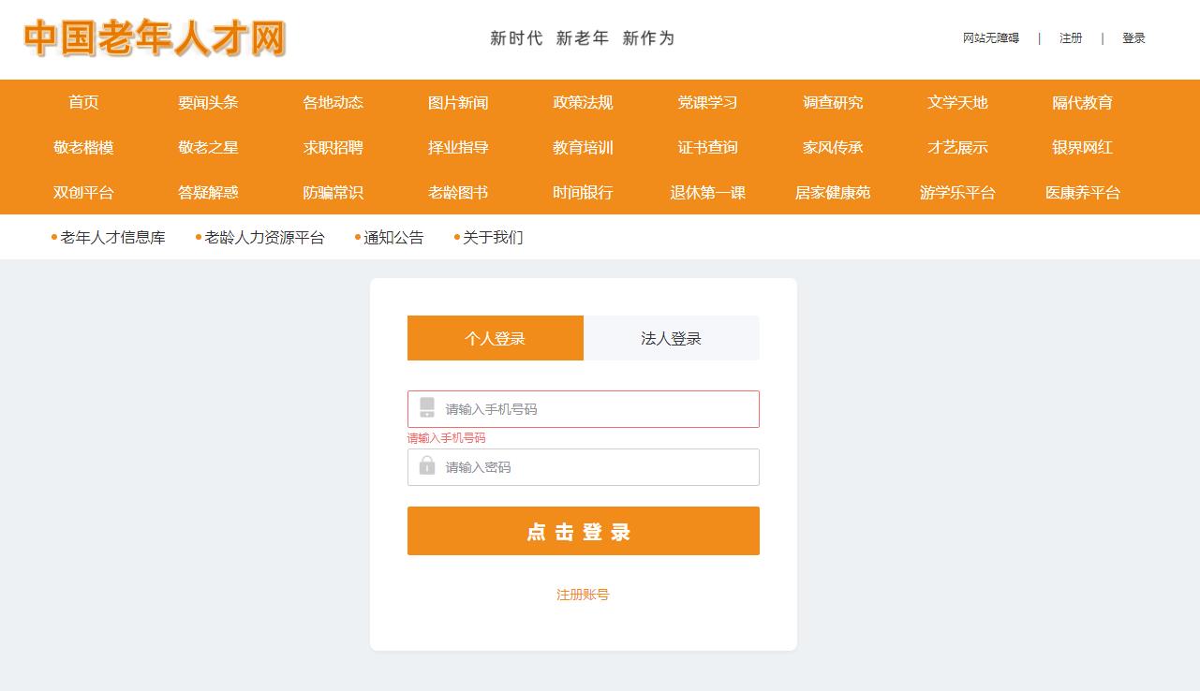The height and width of the screenshot is (691, 1200).
Task: Open 游学乐平台 navigation item
Action: (957, 192)
